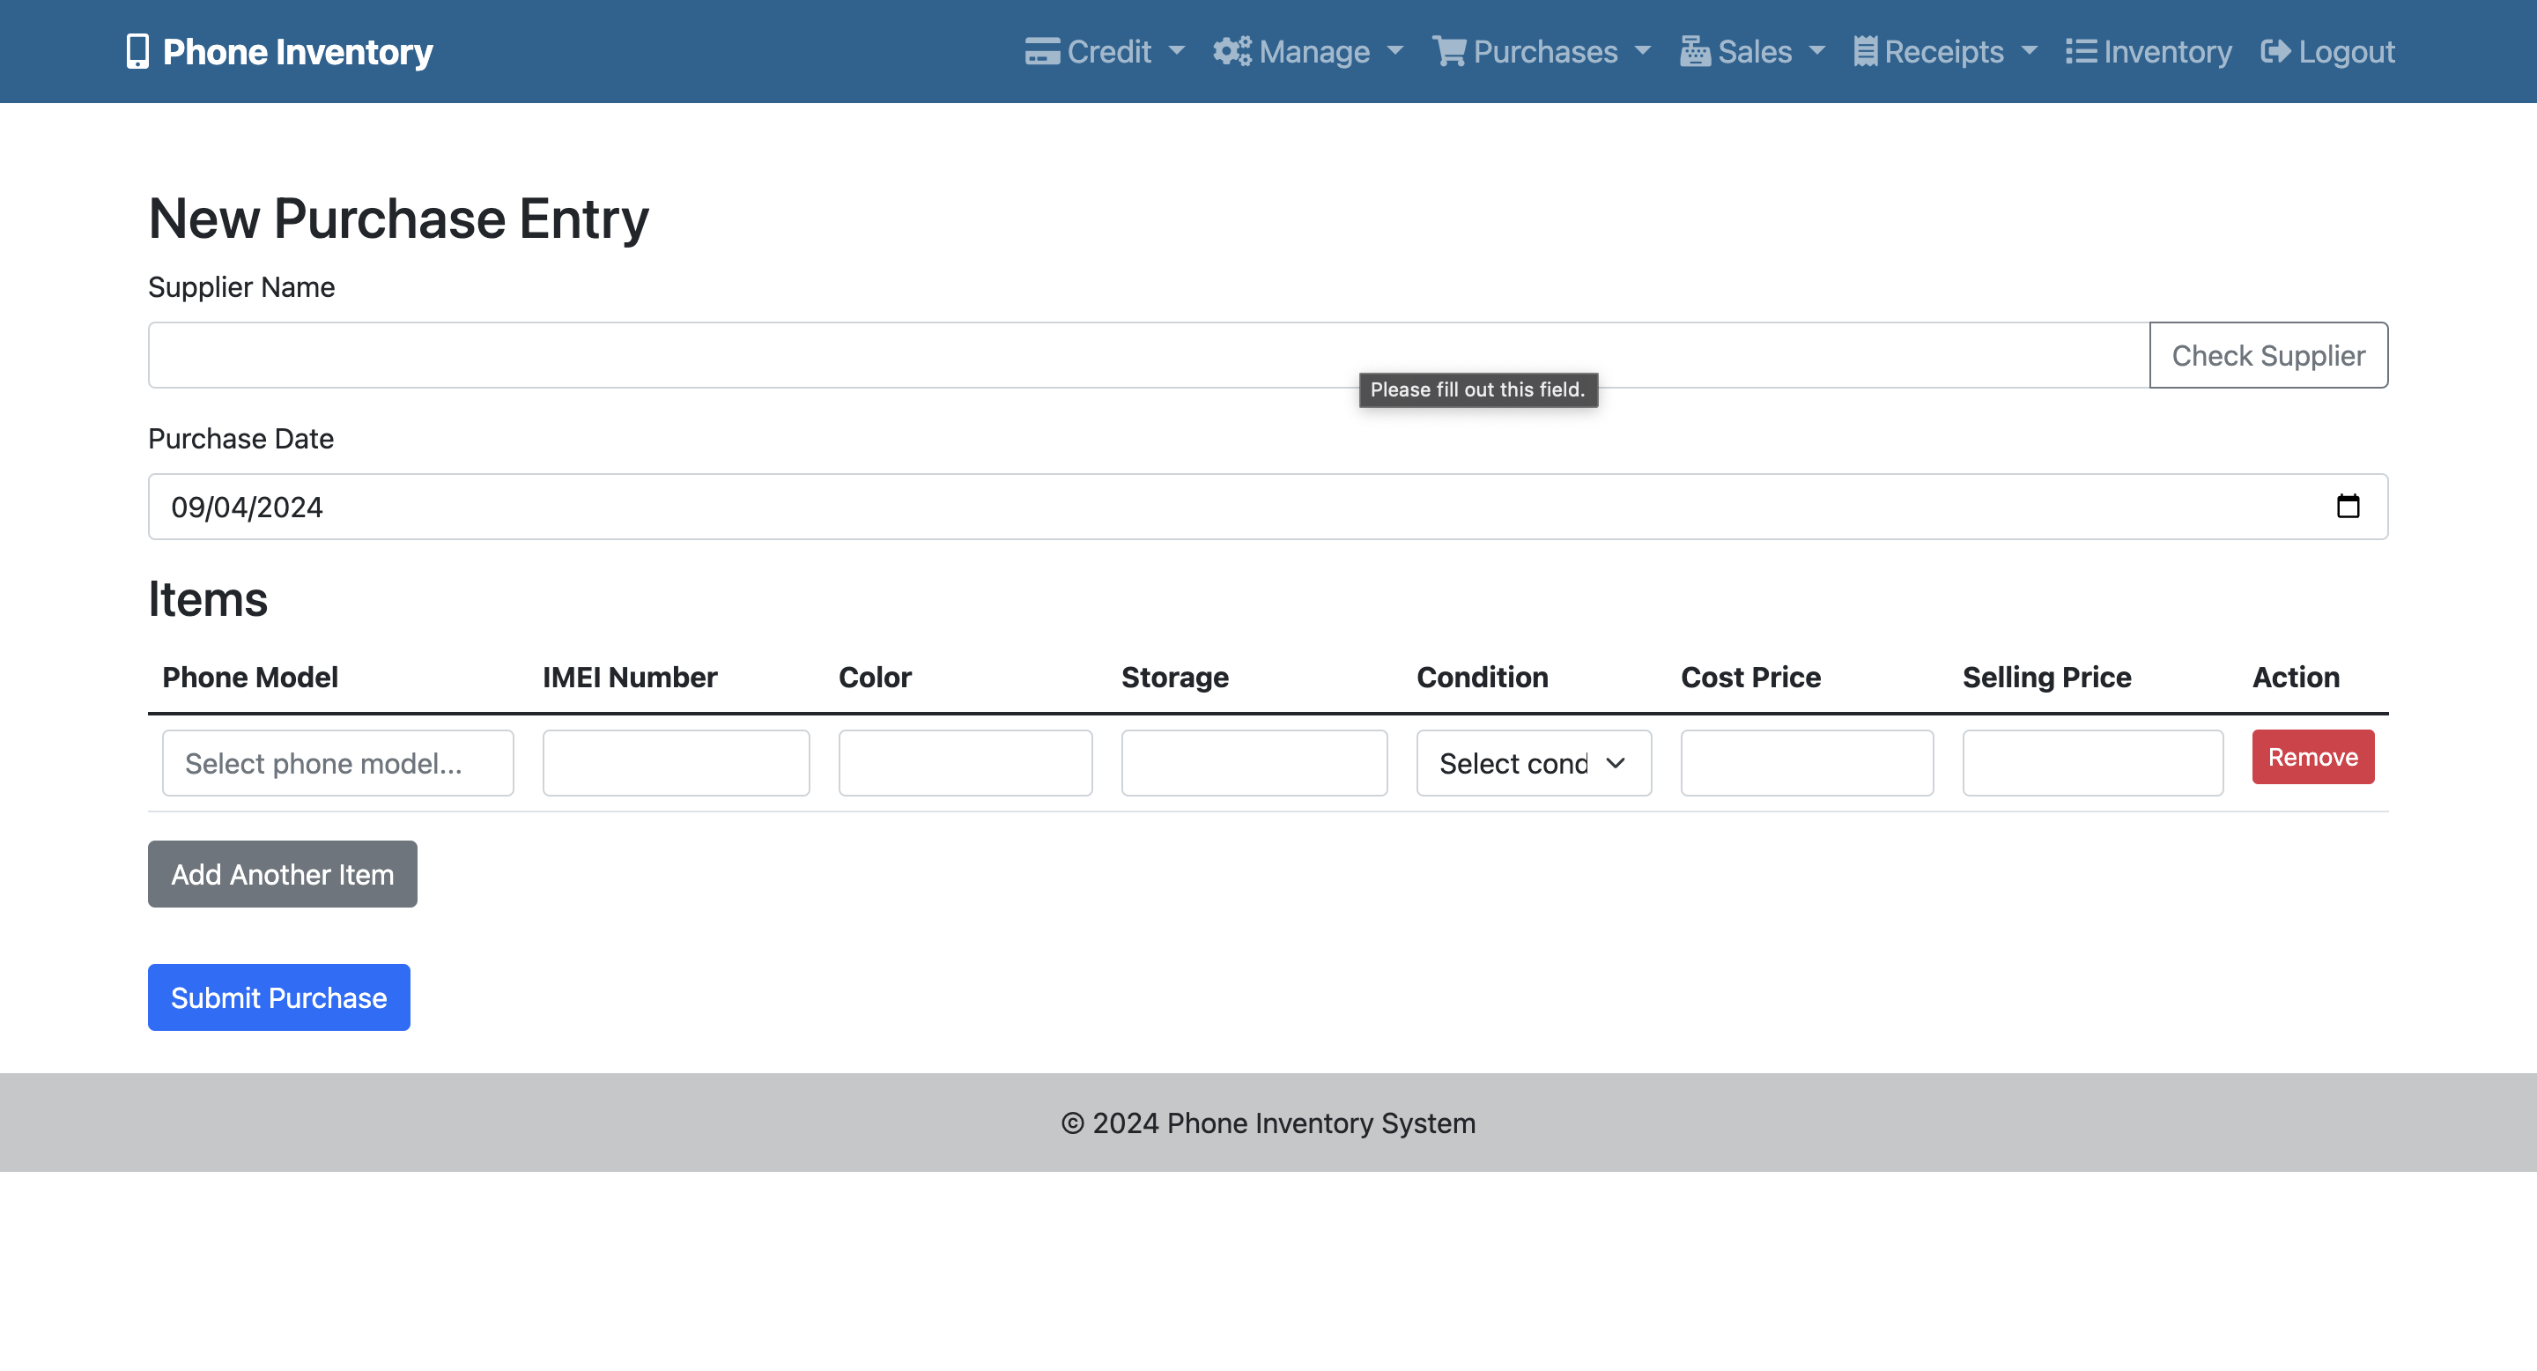Open the Select condition dropdown
Screen dimensions: 2537x1371
1533,763
